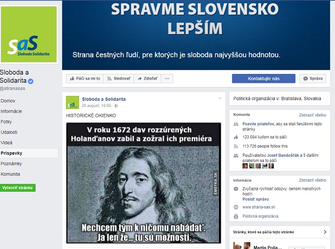Expand liked pages section arrow

(x=325, y=232)
